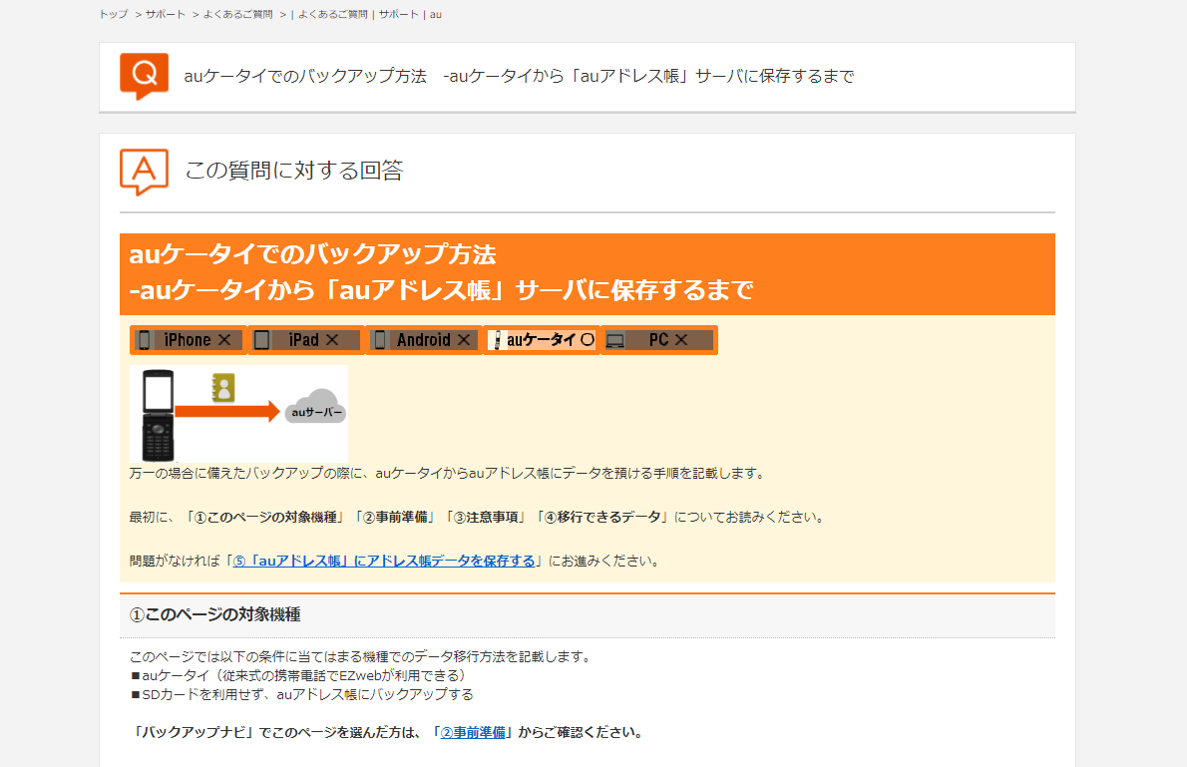This screenshot has height=767, width=1187.
Task: Click the bold text ④移行できるデータ
Action: point(602,517)
